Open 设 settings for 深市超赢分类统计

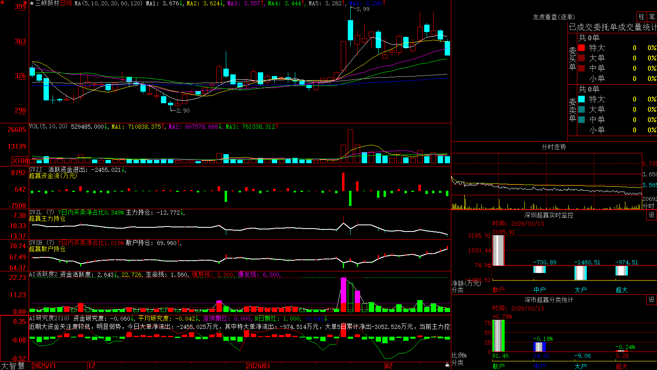pyautogui.click(x=652, y=300)
